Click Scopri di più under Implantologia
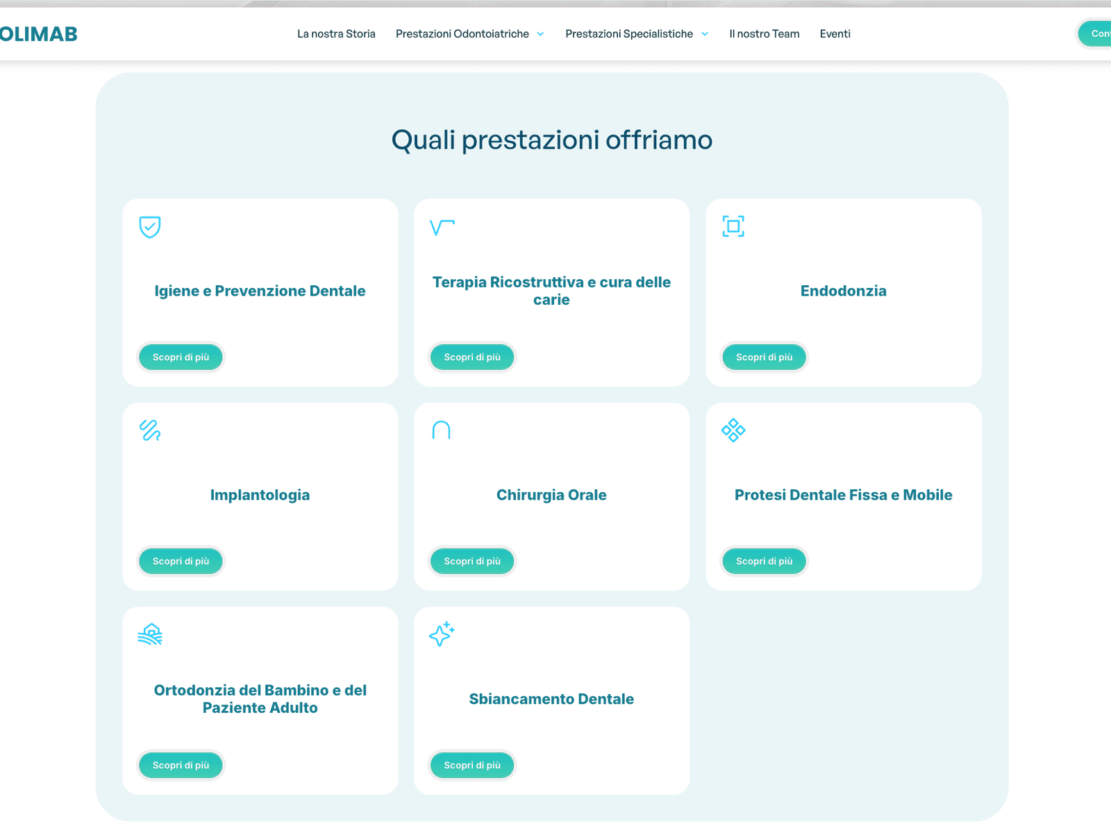The image size is (1111, 833). [x=181, y=562]
